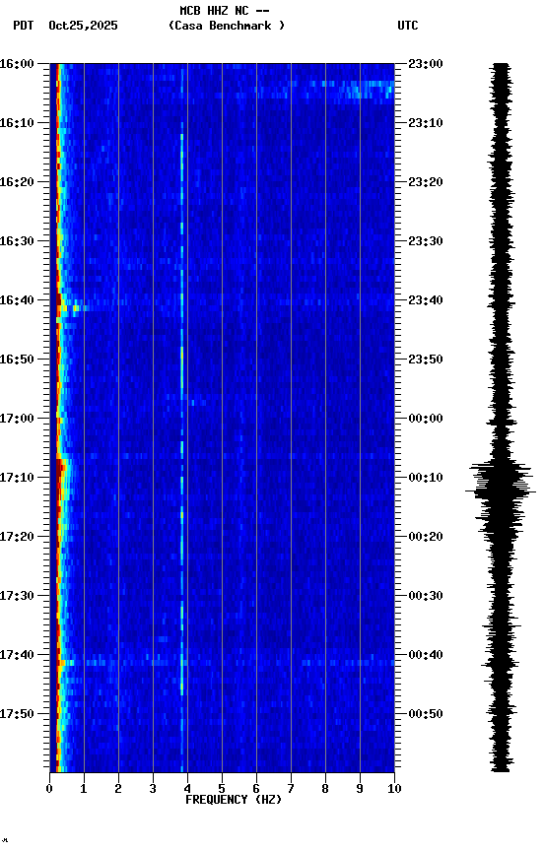Click the '6' frequency axis tick label
Image resolution: width=544 pixels, height=851 pixels.
click(x=256, y=789)
